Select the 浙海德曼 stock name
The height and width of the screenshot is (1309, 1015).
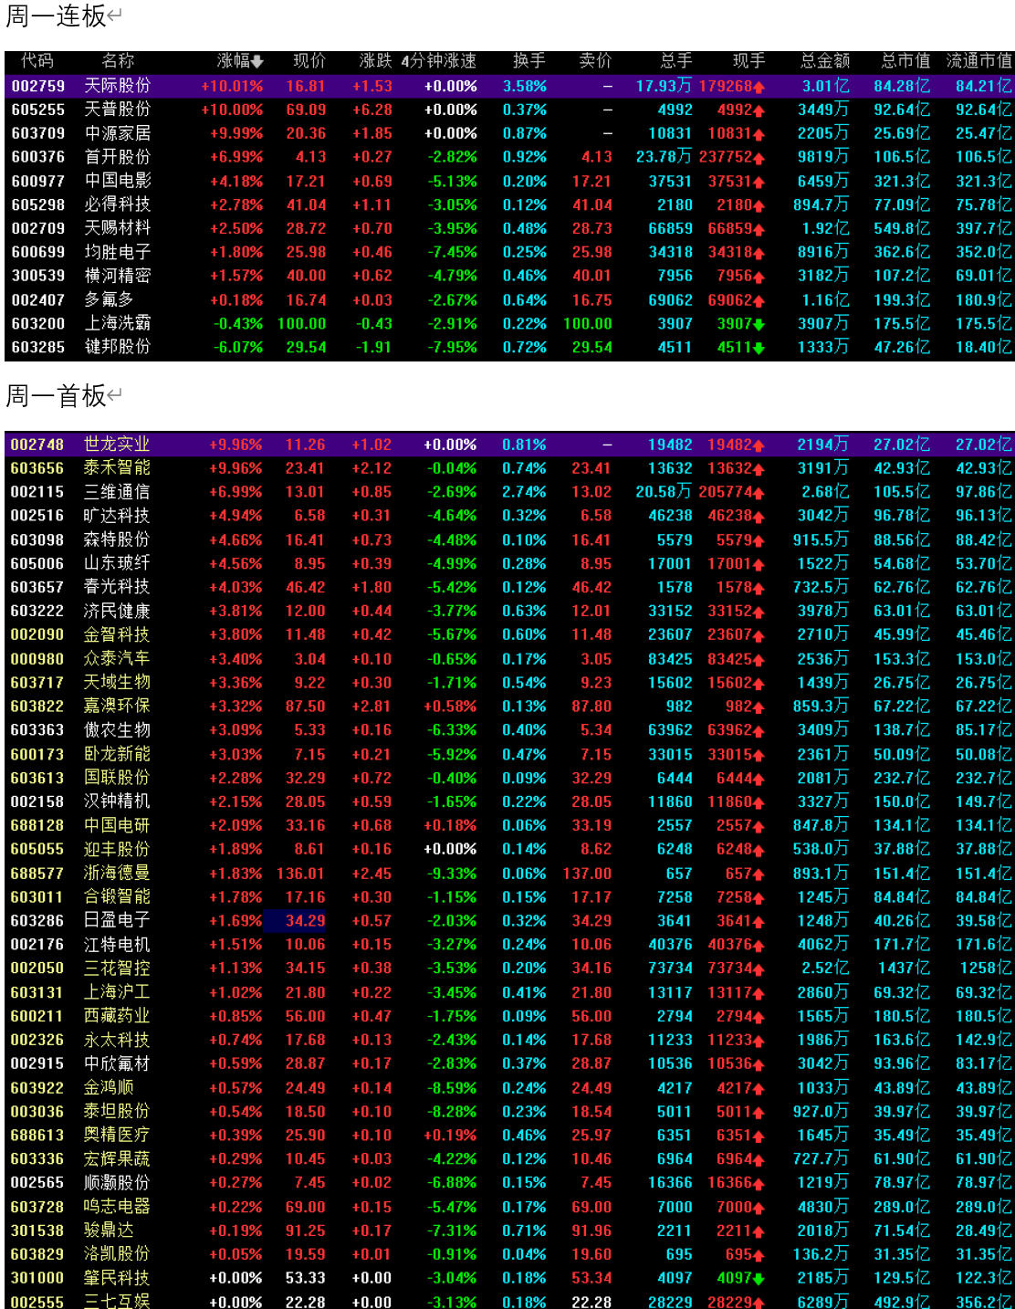pos(118,873)
